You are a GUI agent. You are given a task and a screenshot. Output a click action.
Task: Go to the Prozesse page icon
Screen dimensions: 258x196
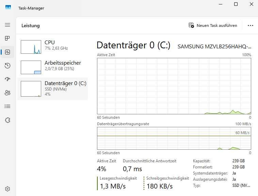point(7,38)
